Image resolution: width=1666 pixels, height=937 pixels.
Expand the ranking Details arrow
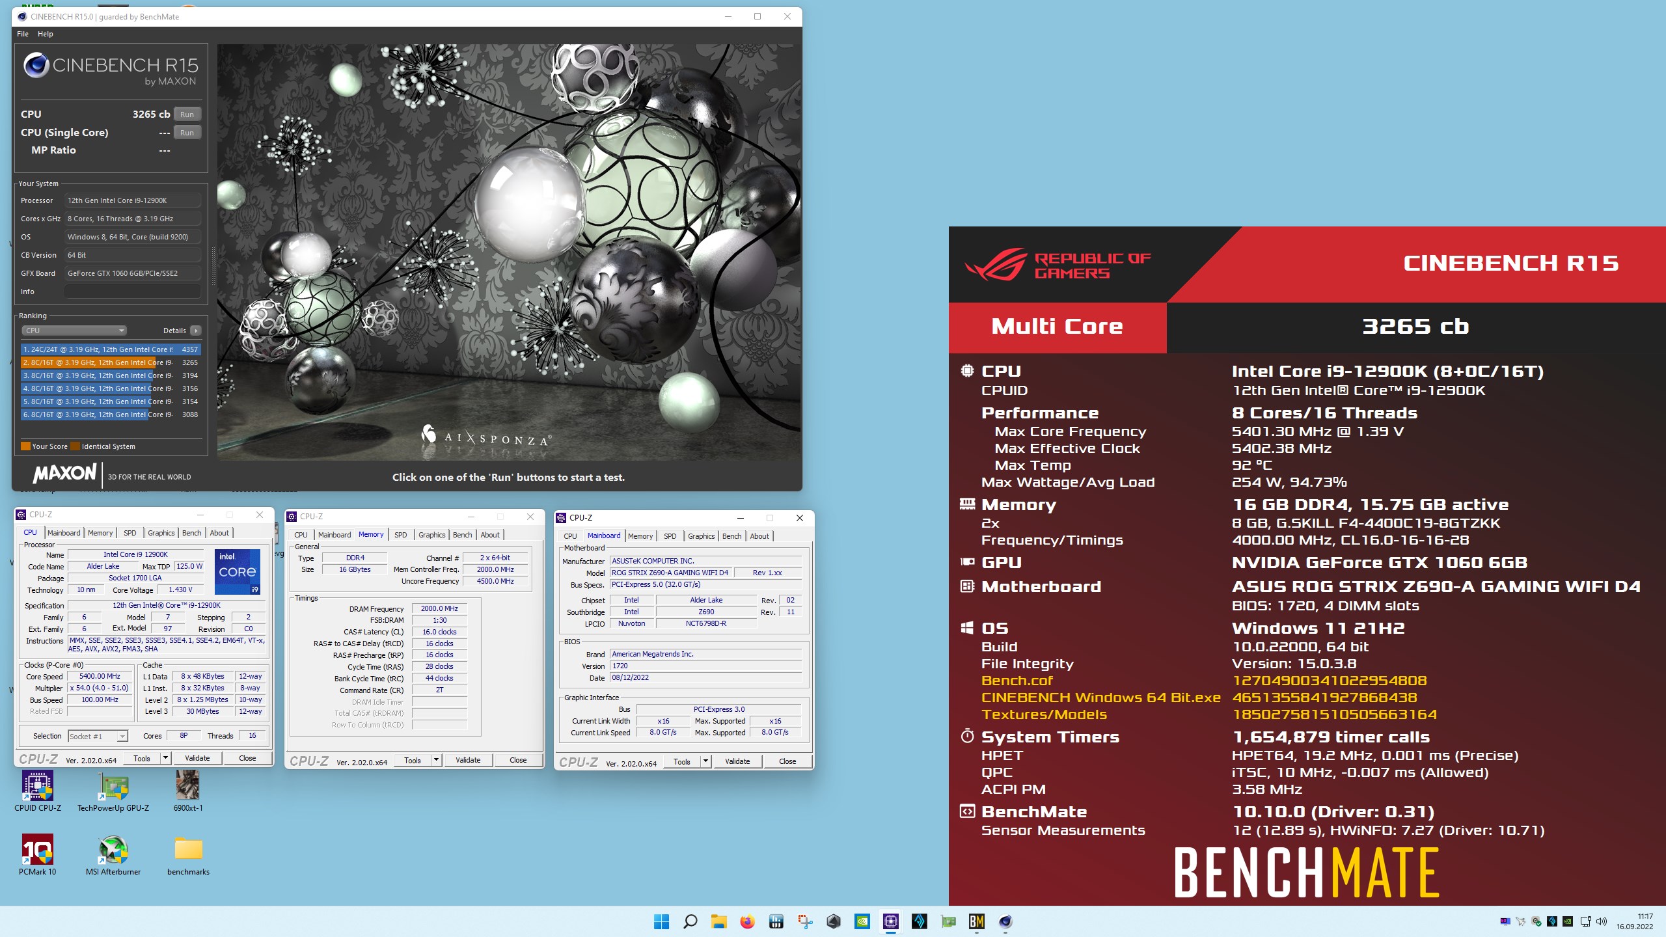(195, 331)
